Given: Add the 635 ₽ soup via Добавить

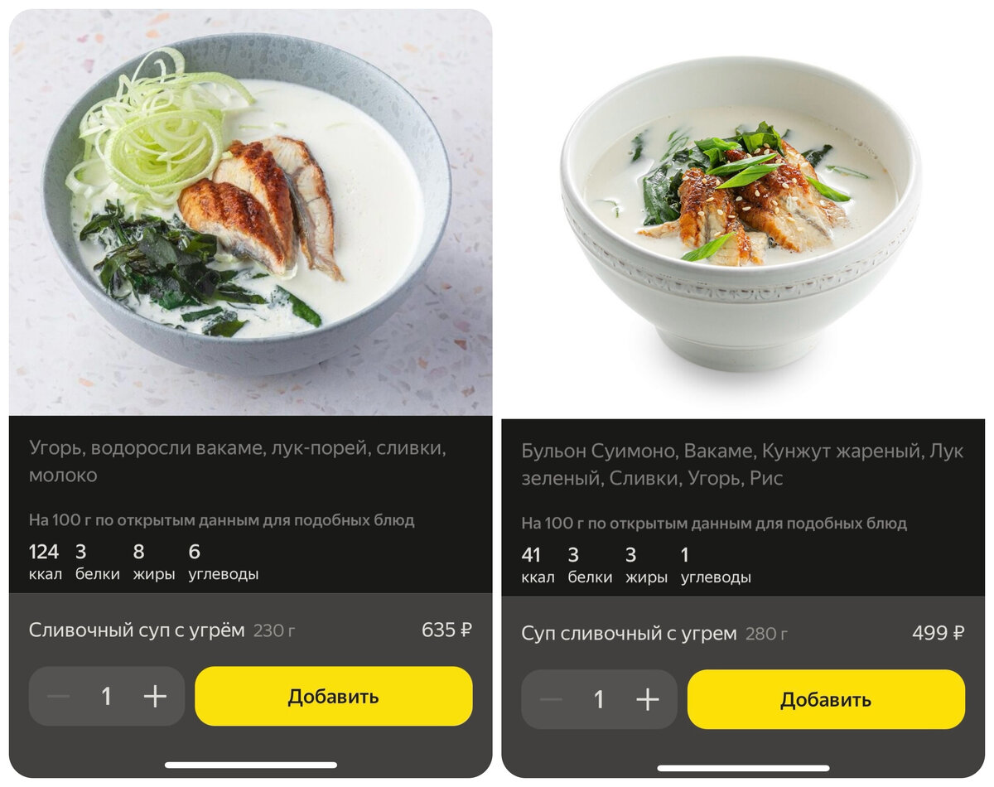Looking at the screenshot, I should [x=334, y=697].
